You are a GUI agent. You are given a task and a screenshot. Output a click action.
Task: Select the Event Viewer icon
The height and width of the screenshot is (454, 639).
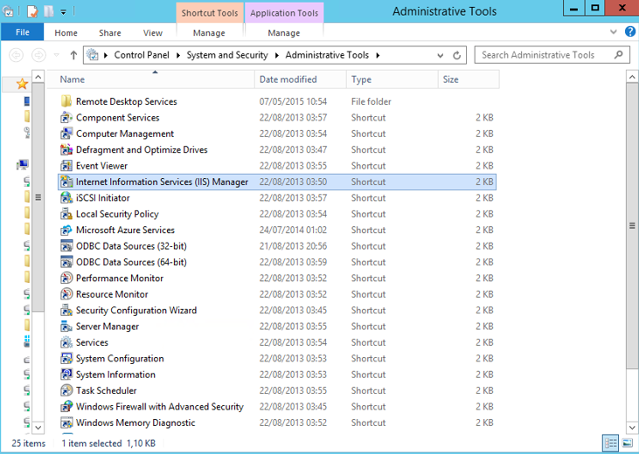[66, 166]
